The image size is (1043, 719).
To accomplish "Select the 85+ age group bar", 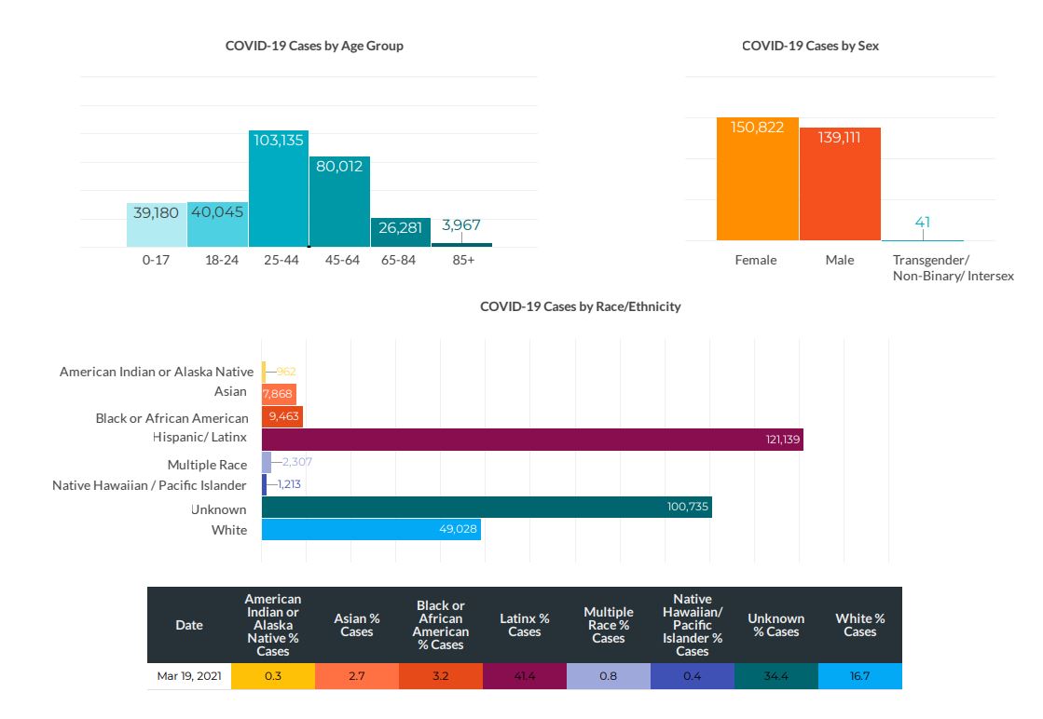I will click(x=461, y=244).
